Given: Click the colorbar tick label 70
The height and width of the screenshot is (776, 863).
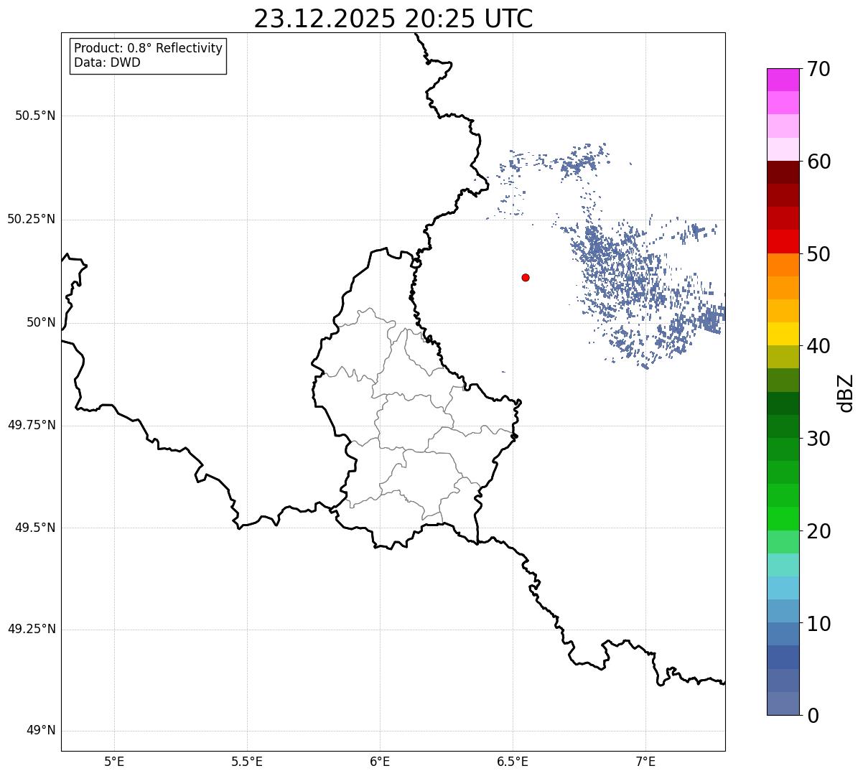Looking at the screenshot, I should pyautogui.click(x=818, y=69).
